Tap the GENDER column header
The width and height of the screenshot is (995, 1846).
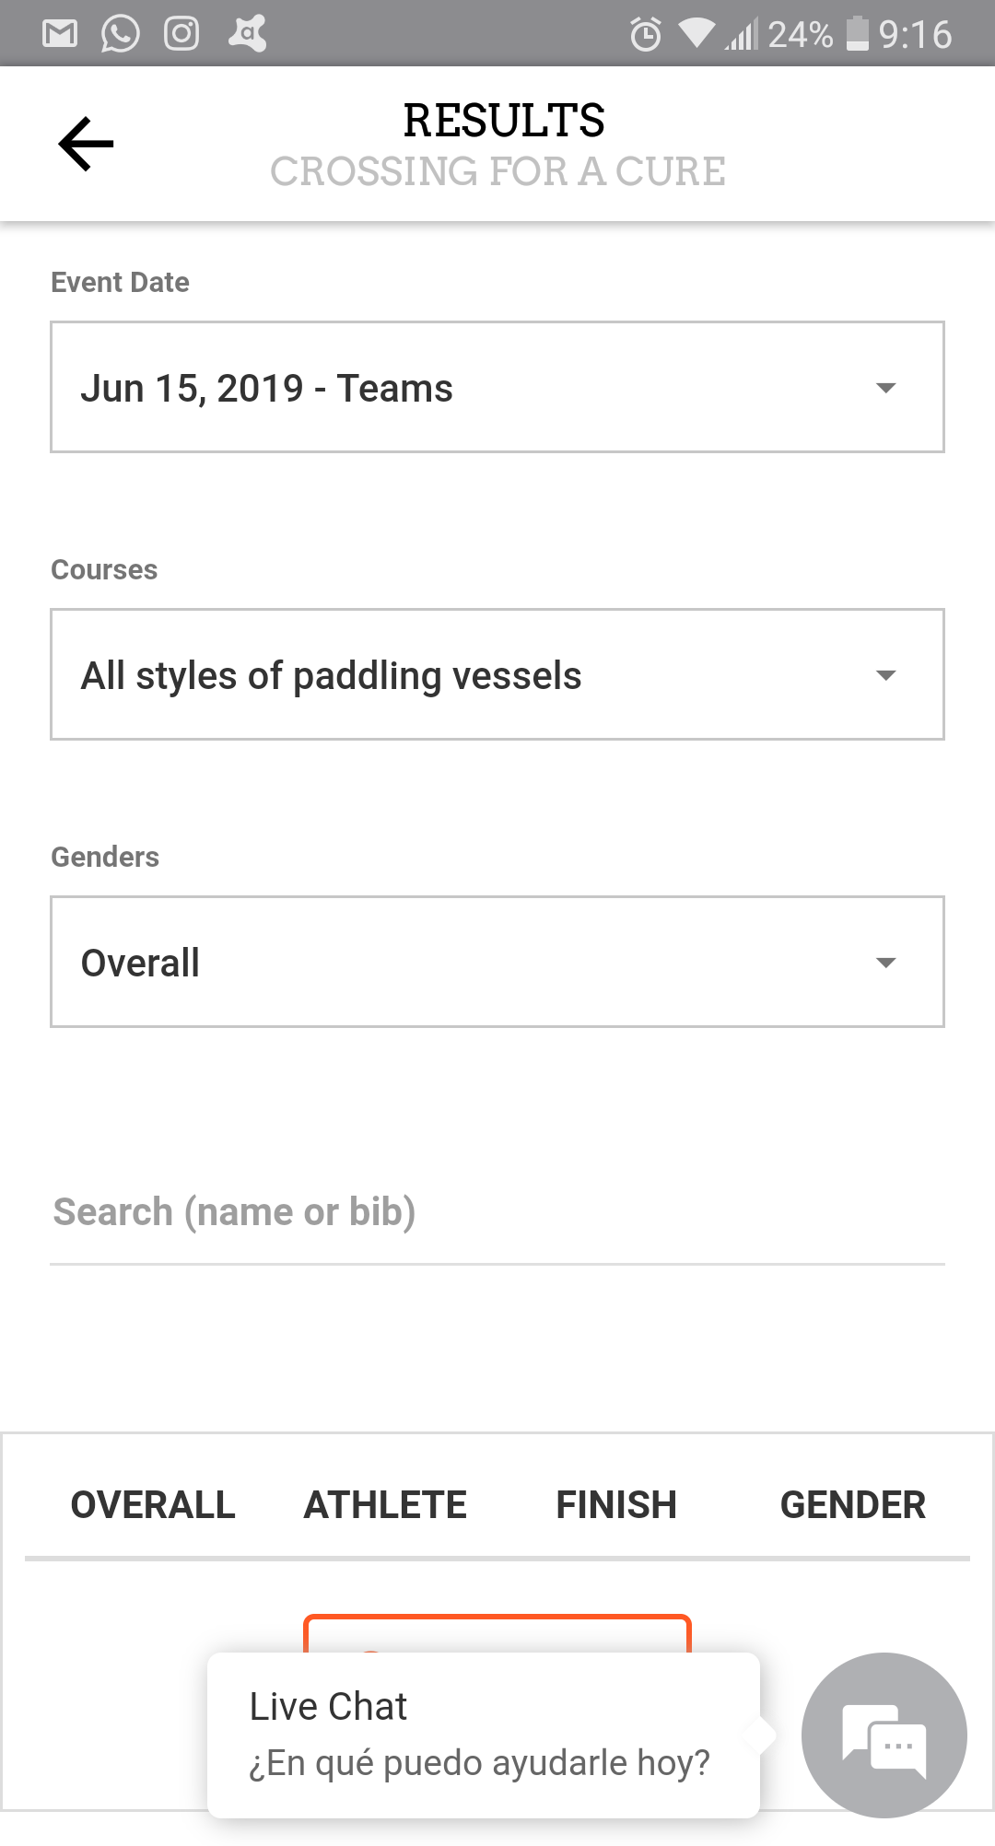click(x=852, y=1504)
